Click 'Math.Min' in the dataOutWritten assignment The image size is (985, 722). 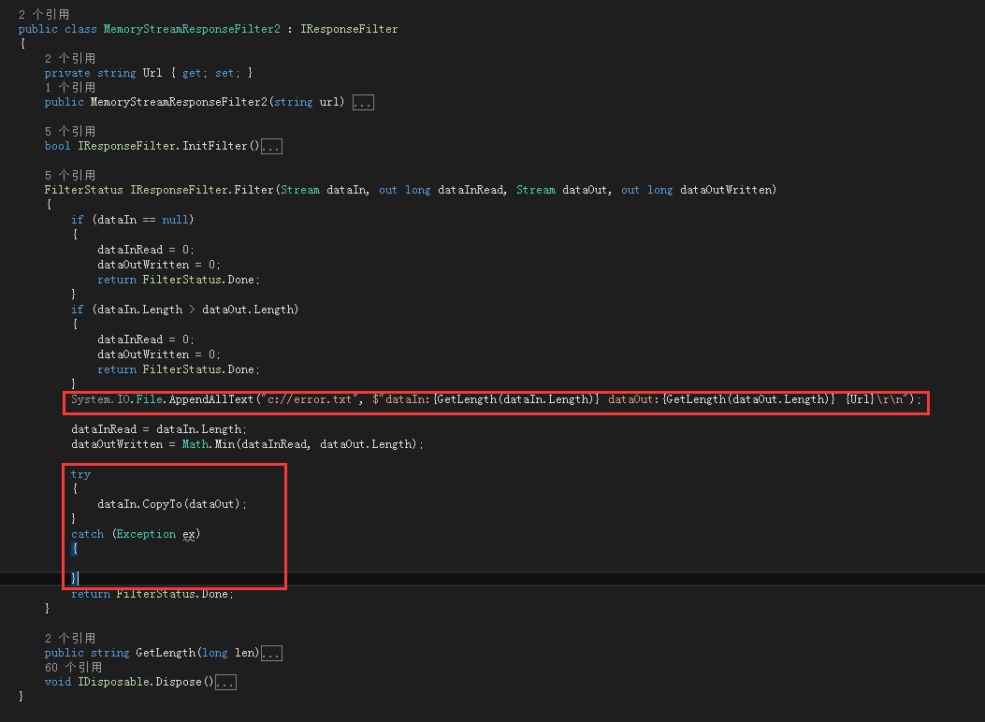point(208,444)
